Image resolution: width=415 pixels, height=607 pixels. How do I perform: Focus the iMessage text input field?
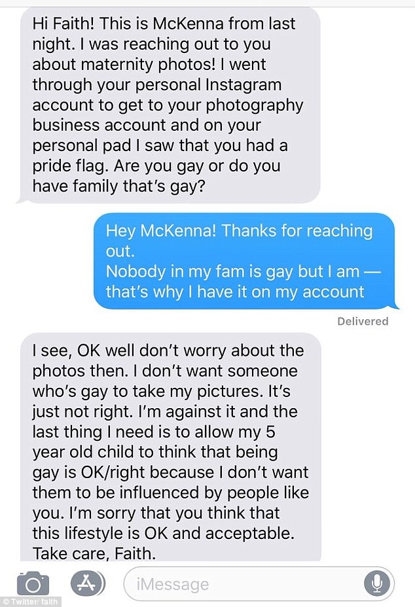coord(259,583)
